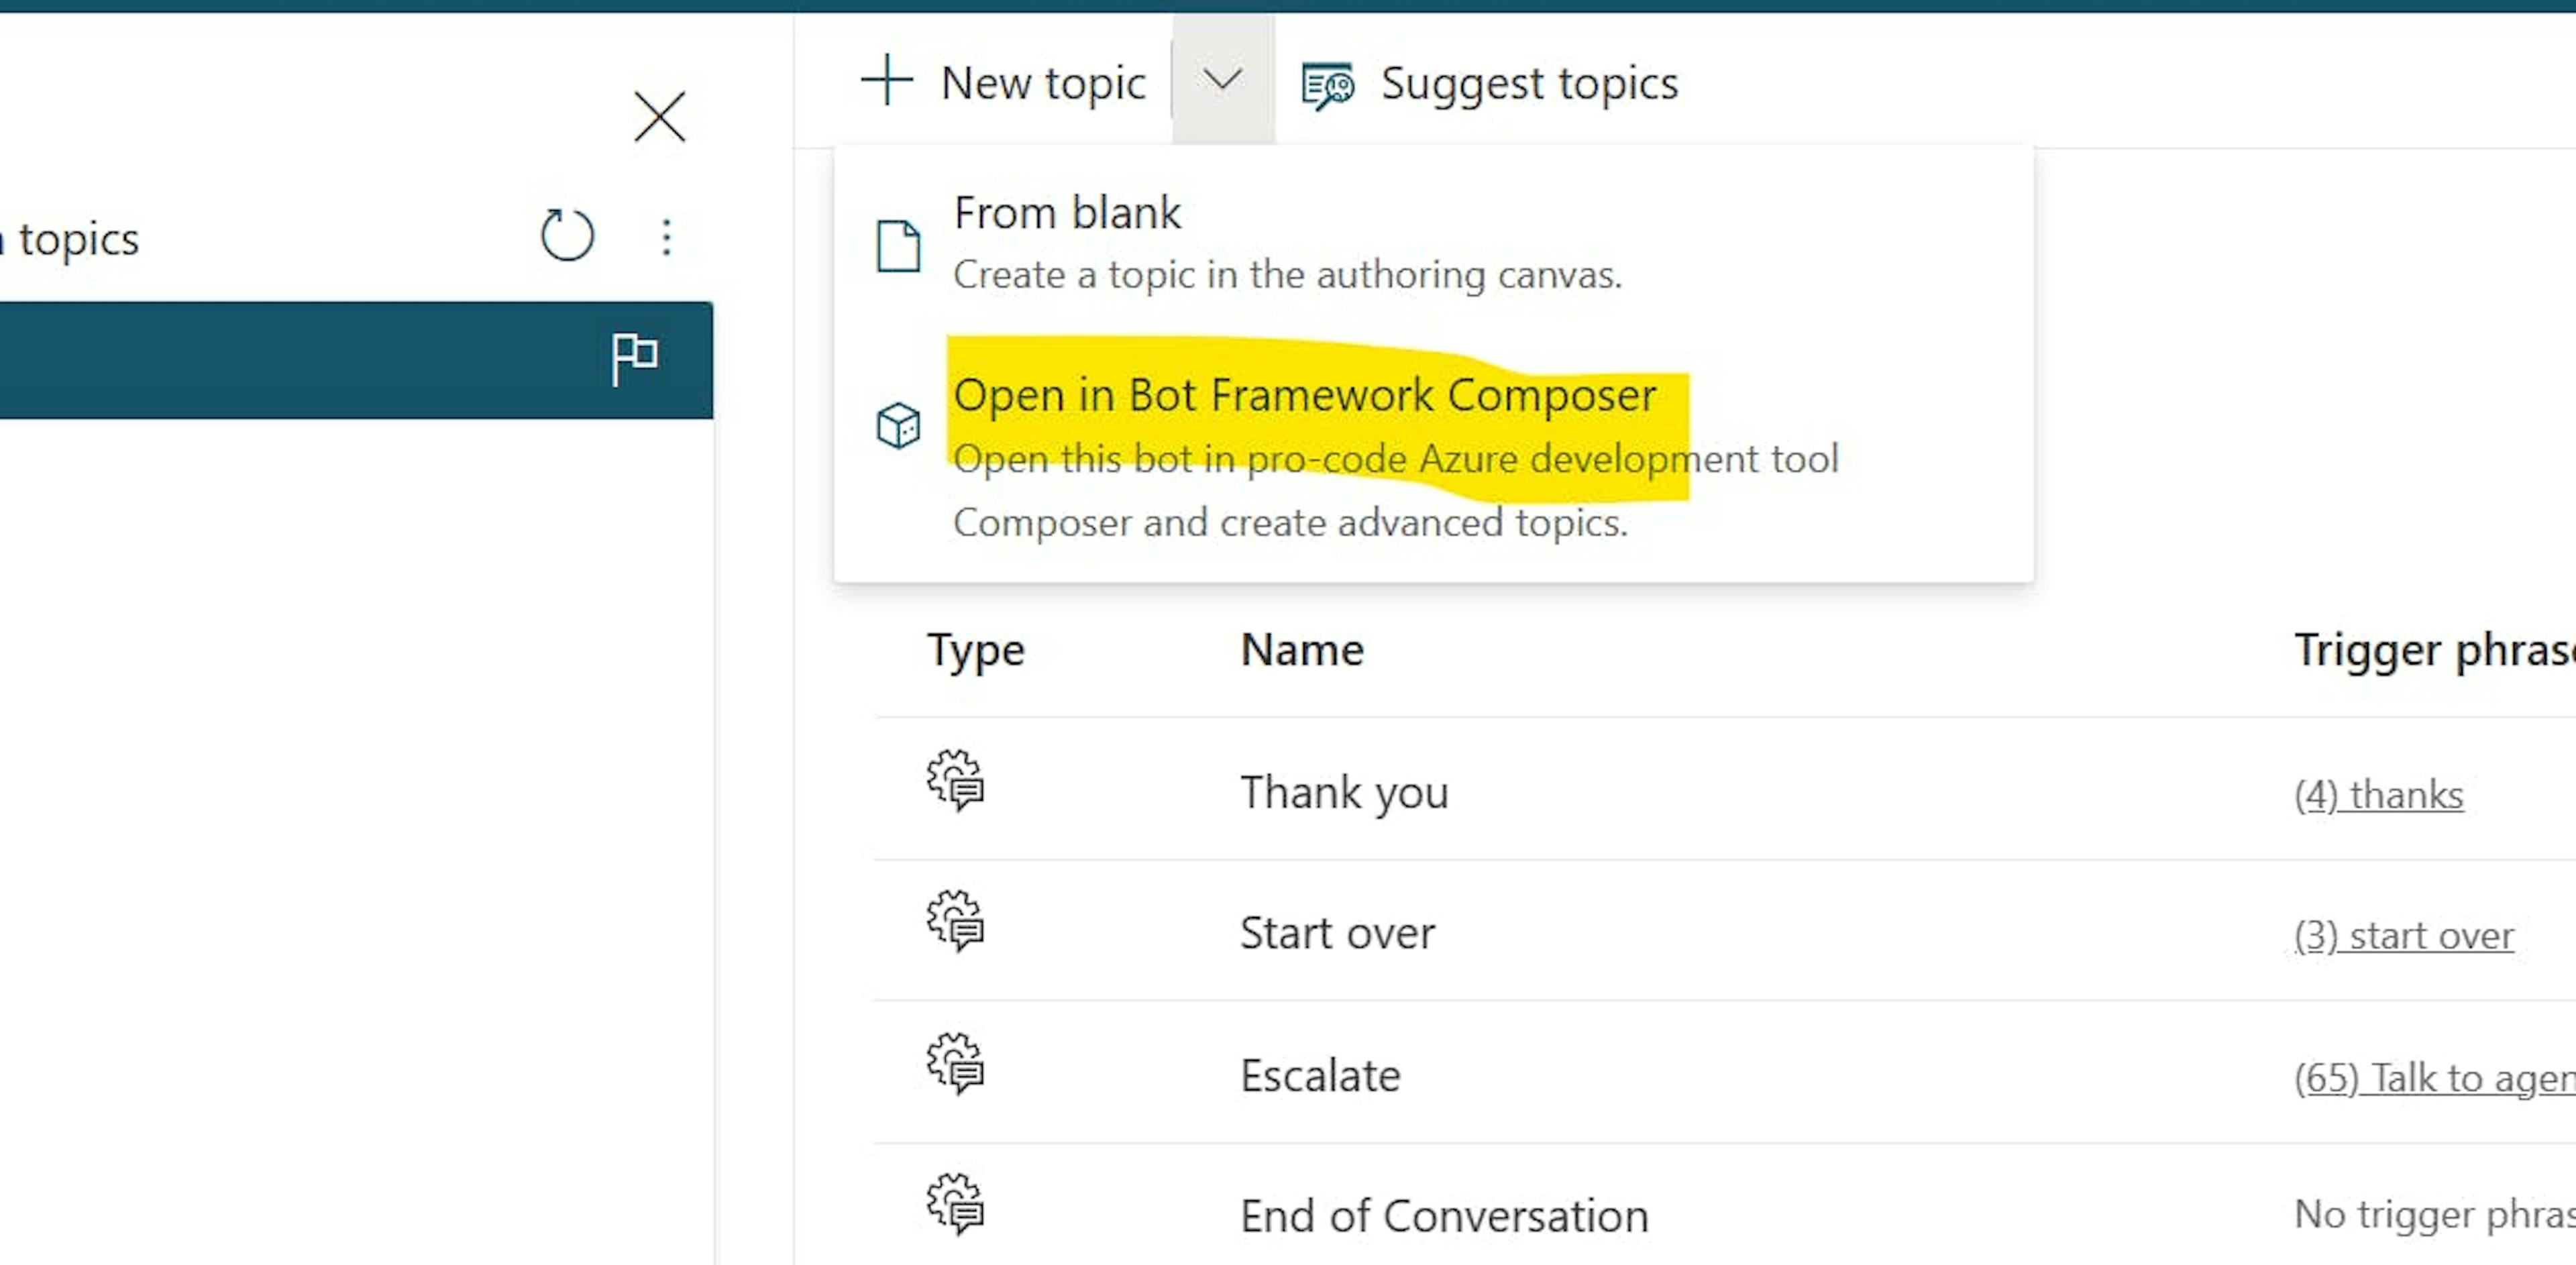Close the New topic dropdown panel
The width and height of the screenshot is (2576, 1265).
[x=1221, y=80]
